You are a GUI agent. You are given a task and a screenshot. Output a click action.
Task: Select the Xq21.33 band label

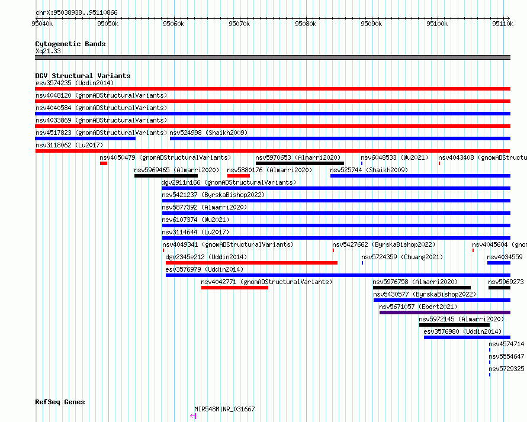point(49,51)
